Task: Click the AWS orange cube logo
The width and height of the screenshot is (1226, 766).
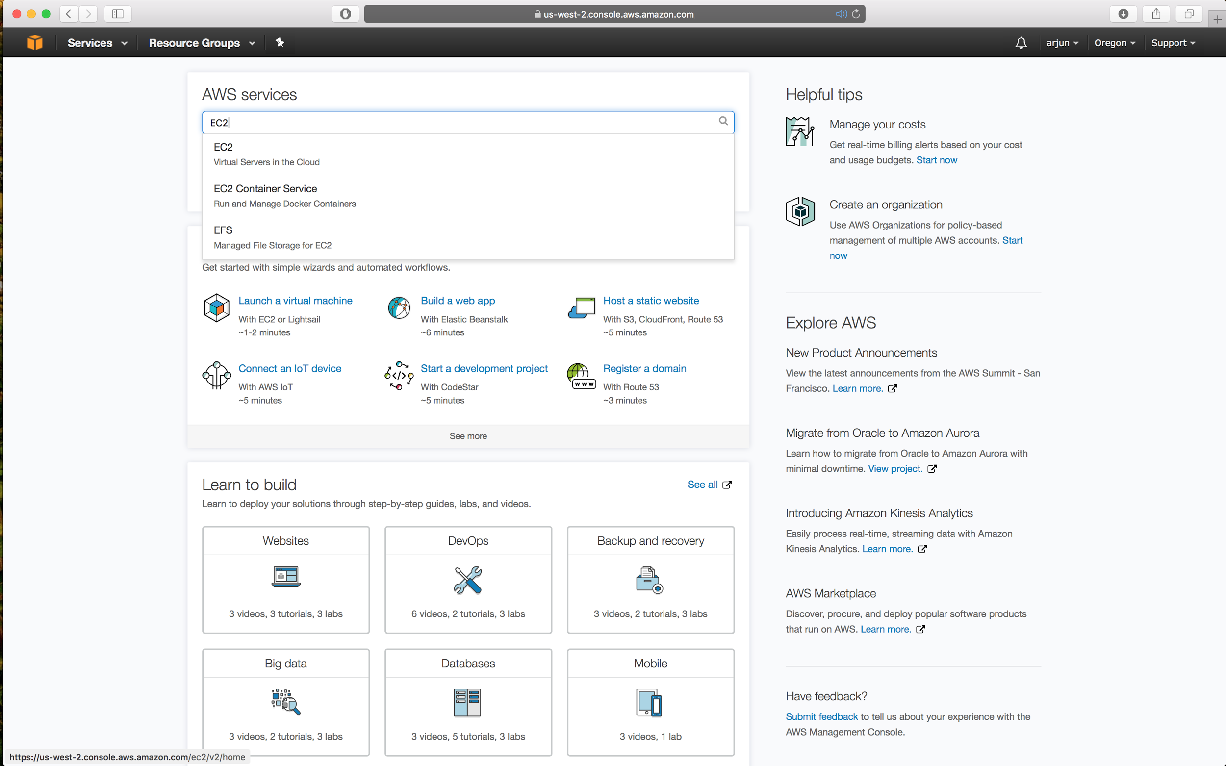Action: (x=34, y=43)
